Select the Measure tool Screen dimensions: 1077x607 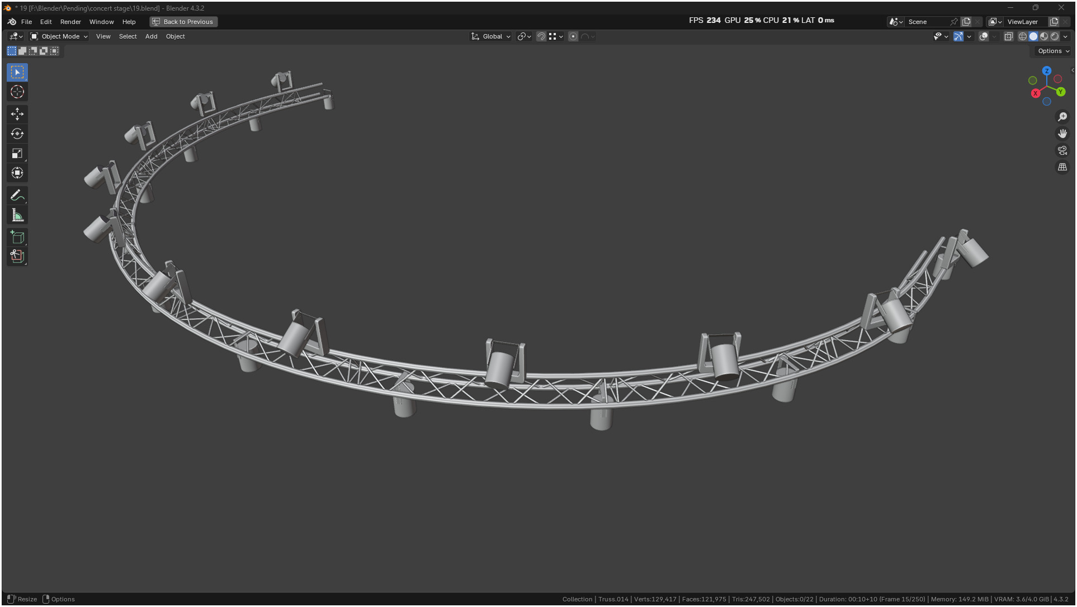pos(17,216)
